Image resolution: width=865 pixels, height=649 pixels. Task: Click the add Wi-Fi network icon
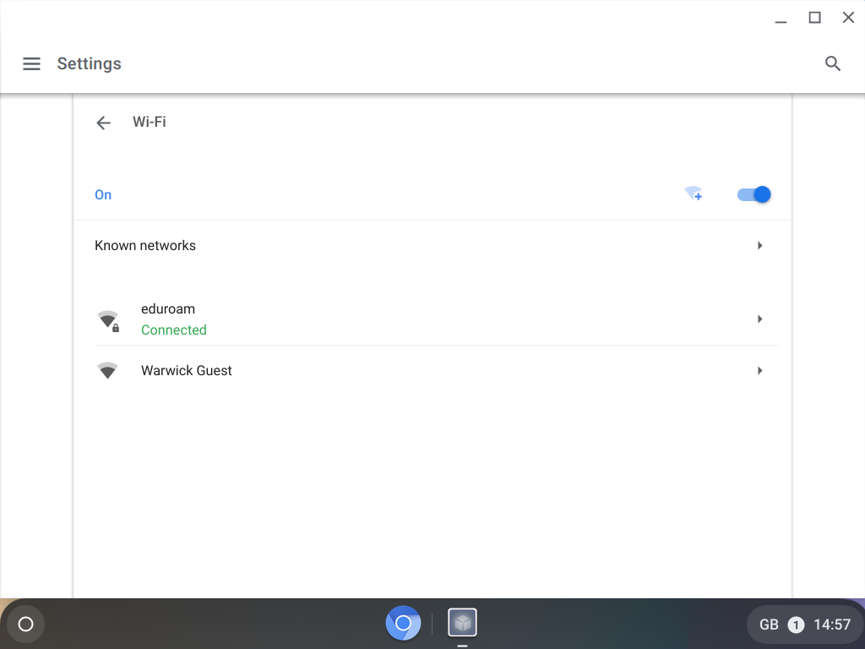(x=694, y=194)
